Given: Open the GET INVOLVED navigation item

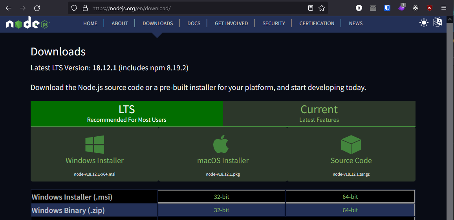Looking at the screenshot, I should (x=231, y=24).
